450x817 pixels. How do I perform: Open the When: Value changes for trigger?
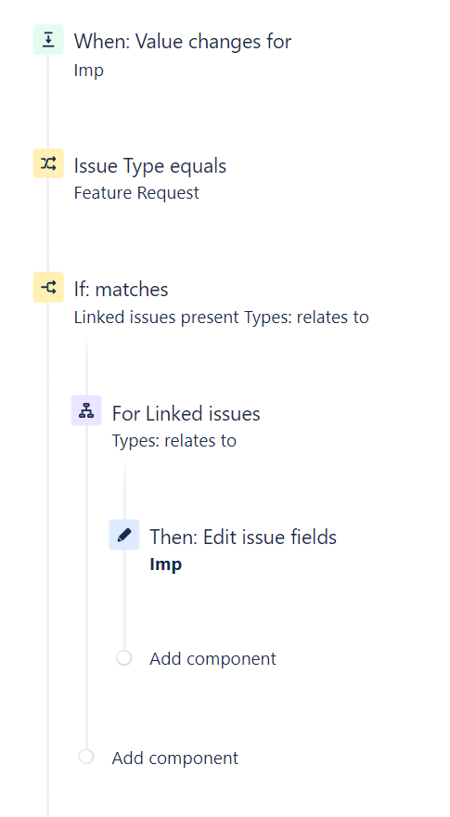(x=182, y=41)
